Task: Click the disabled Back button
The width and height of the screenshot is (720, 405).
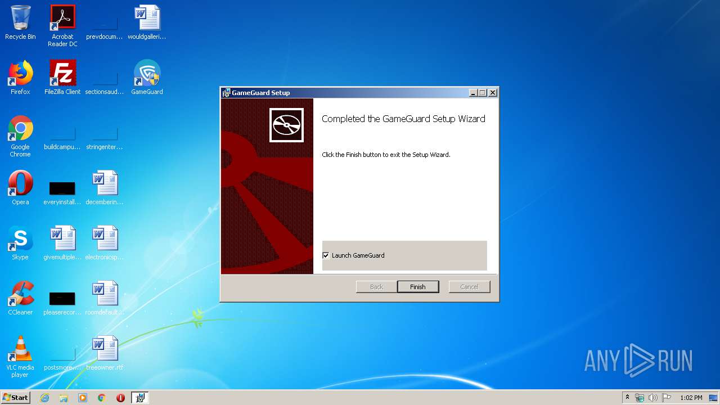Action: tap(376, 287)
